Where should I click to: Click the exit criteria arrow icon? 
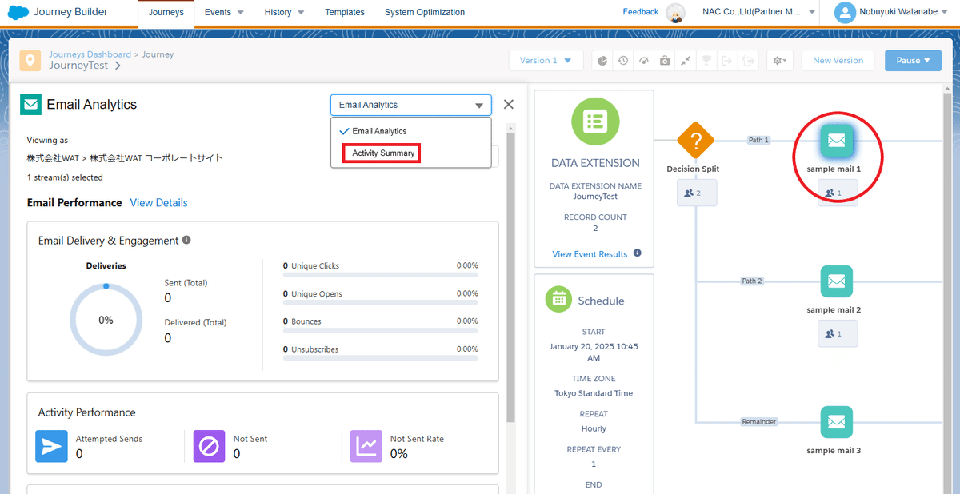pos(727,61)
